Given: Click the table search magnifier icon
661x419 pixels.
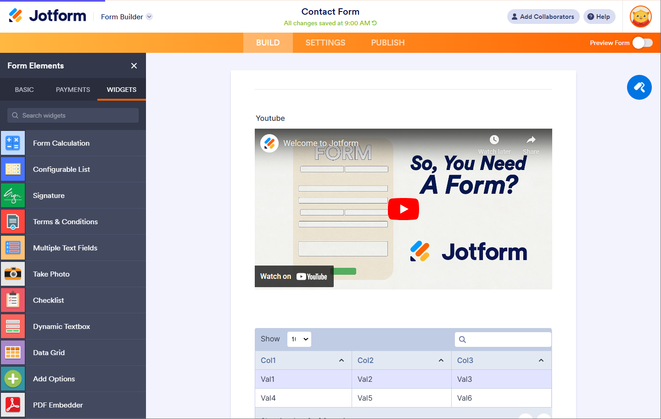Looking at the screenshot, I should (x=463, y=340).
